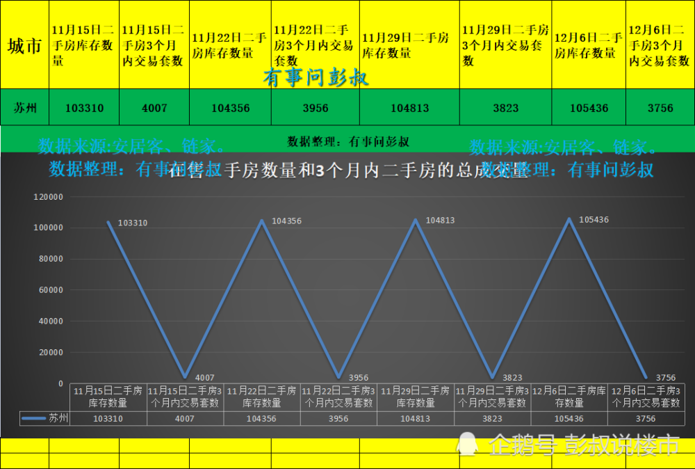The height and width of the screenshot is (469, 695).
Task: Click y-axis label 120000
Action: point(49,196)
